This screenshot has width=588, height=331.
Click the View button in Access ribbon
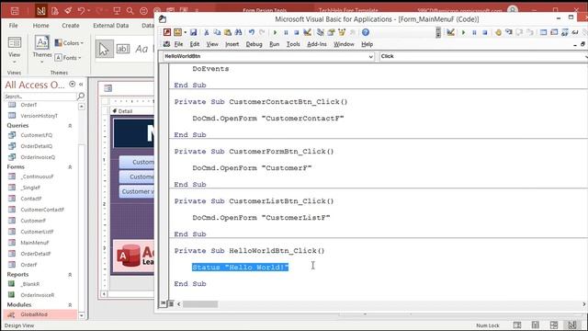(x=15, y=50)
